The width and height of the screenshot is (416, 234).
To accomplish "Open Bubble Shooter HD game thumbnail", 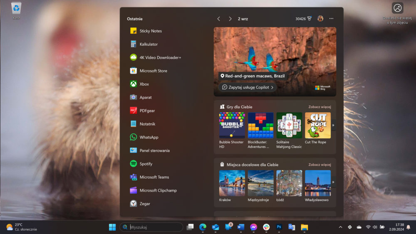I will pyautogui.click(x=232, y=126).
